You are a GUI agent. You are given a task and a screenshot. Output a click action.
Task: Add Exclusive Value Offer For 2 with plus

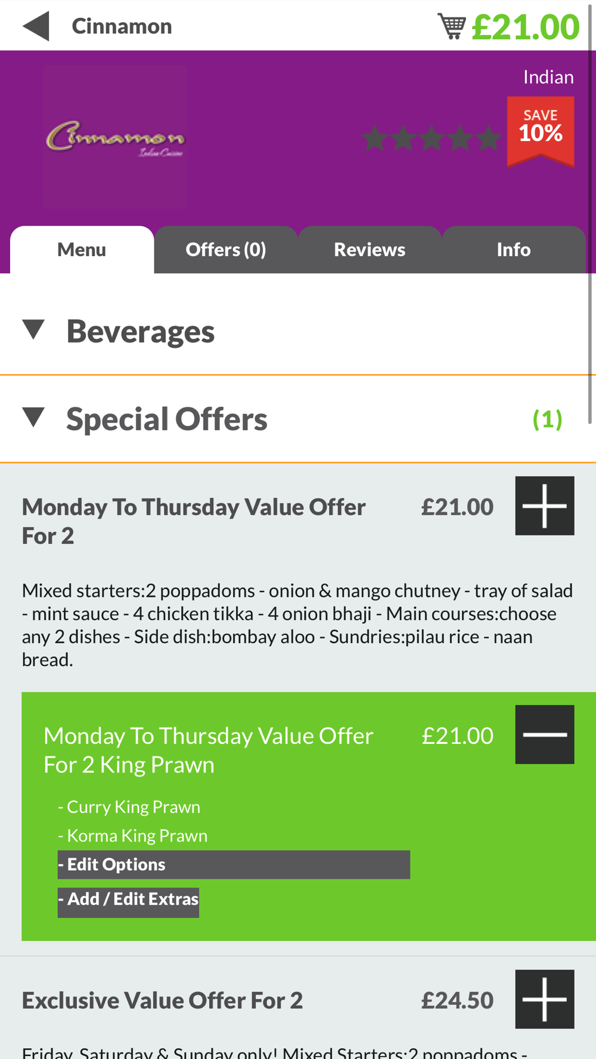545,999
